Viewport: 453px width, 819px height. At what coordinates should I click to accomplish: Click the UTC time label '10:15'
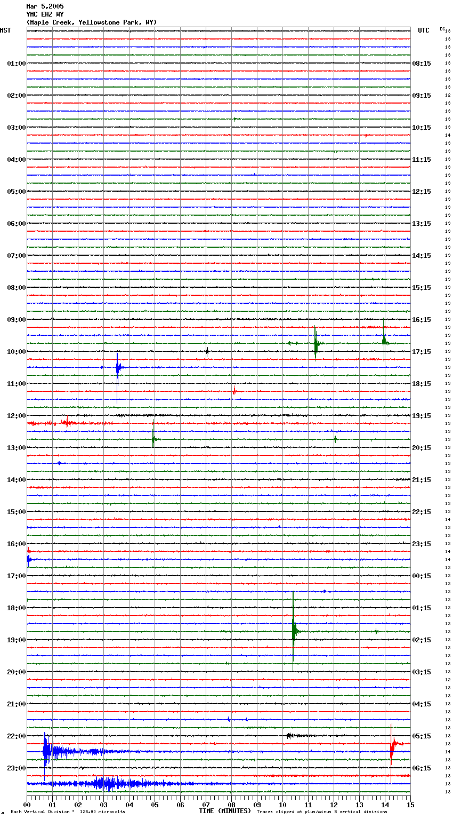tap(422, 128)
